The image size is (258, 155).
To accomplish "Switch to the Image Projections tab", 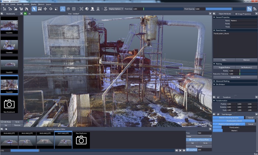I will (243, 14).
